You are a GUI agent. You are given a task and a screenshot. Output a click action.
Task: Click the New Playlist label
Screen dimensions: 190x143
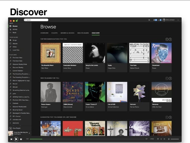[17, 128]
